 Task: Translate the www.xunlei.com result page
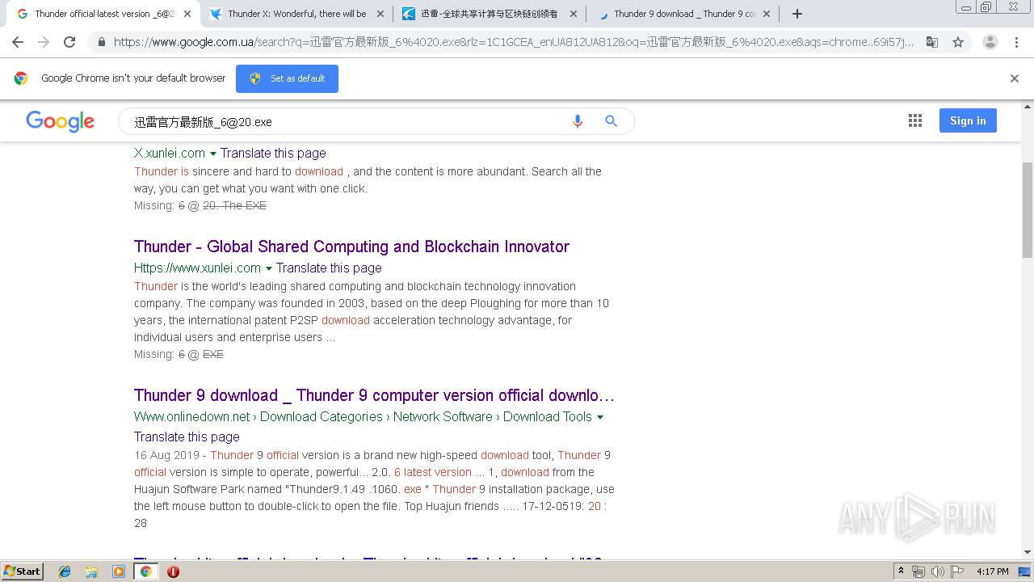(x=329, y=268)
